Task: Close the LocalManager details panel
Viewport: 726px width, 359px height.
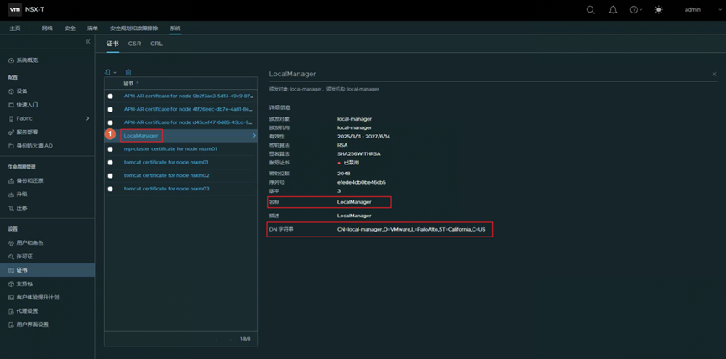Action: coord(714,74)
